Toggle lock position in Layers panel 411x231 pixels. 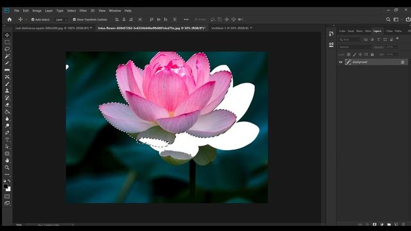tap(360, 55)
